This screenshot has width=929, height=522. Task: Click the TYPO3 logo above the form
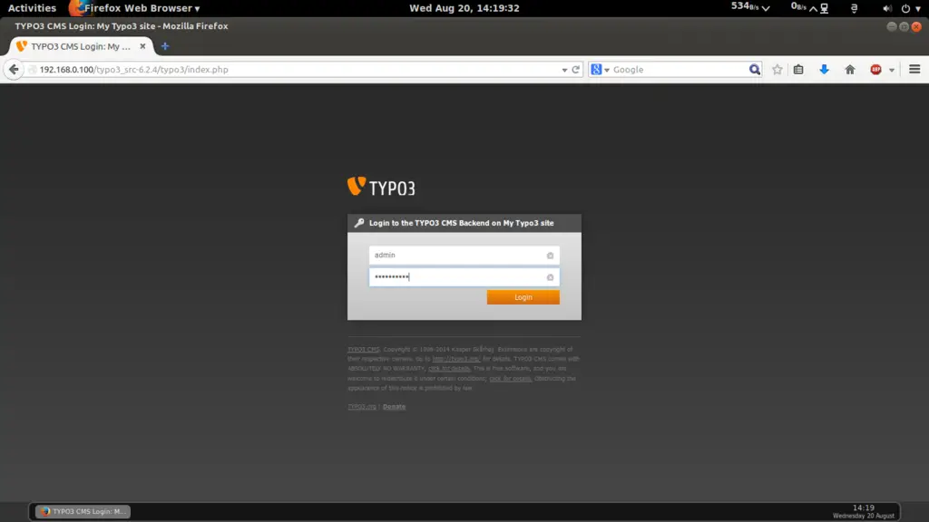tap(381, 187)
